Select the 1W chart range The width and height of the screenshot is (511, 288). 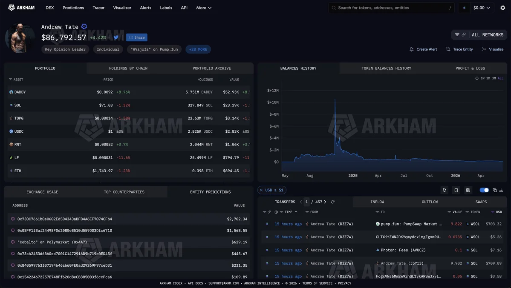click(x=482, y=78)
